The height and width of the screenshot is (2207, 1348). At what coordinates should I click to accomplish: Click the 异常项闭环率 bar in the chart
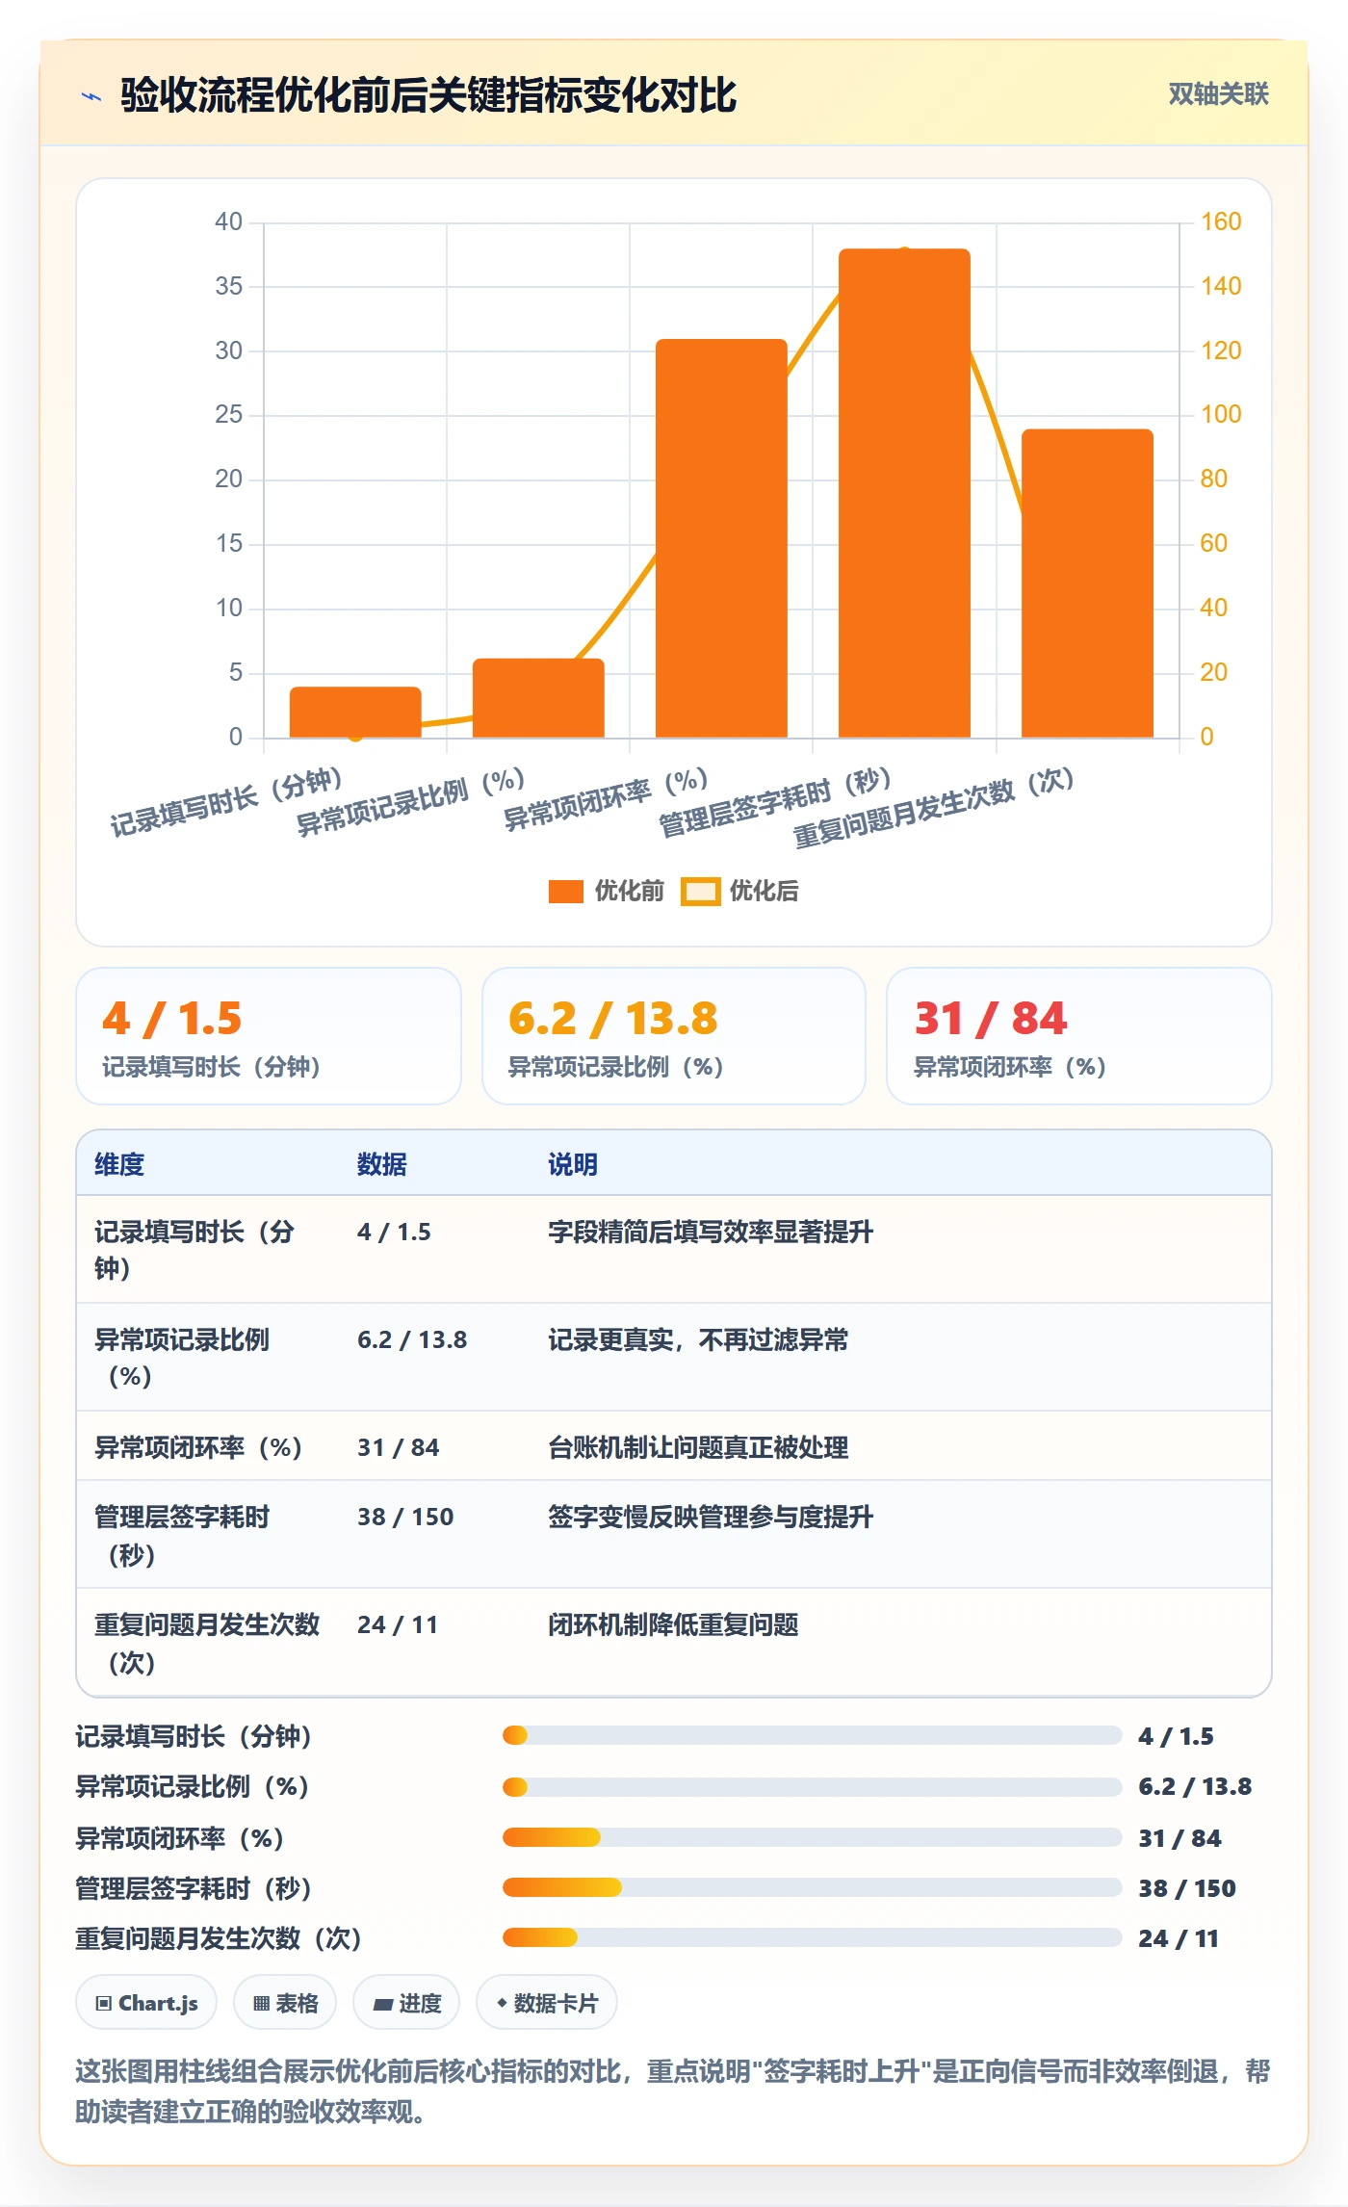[721, 538]
